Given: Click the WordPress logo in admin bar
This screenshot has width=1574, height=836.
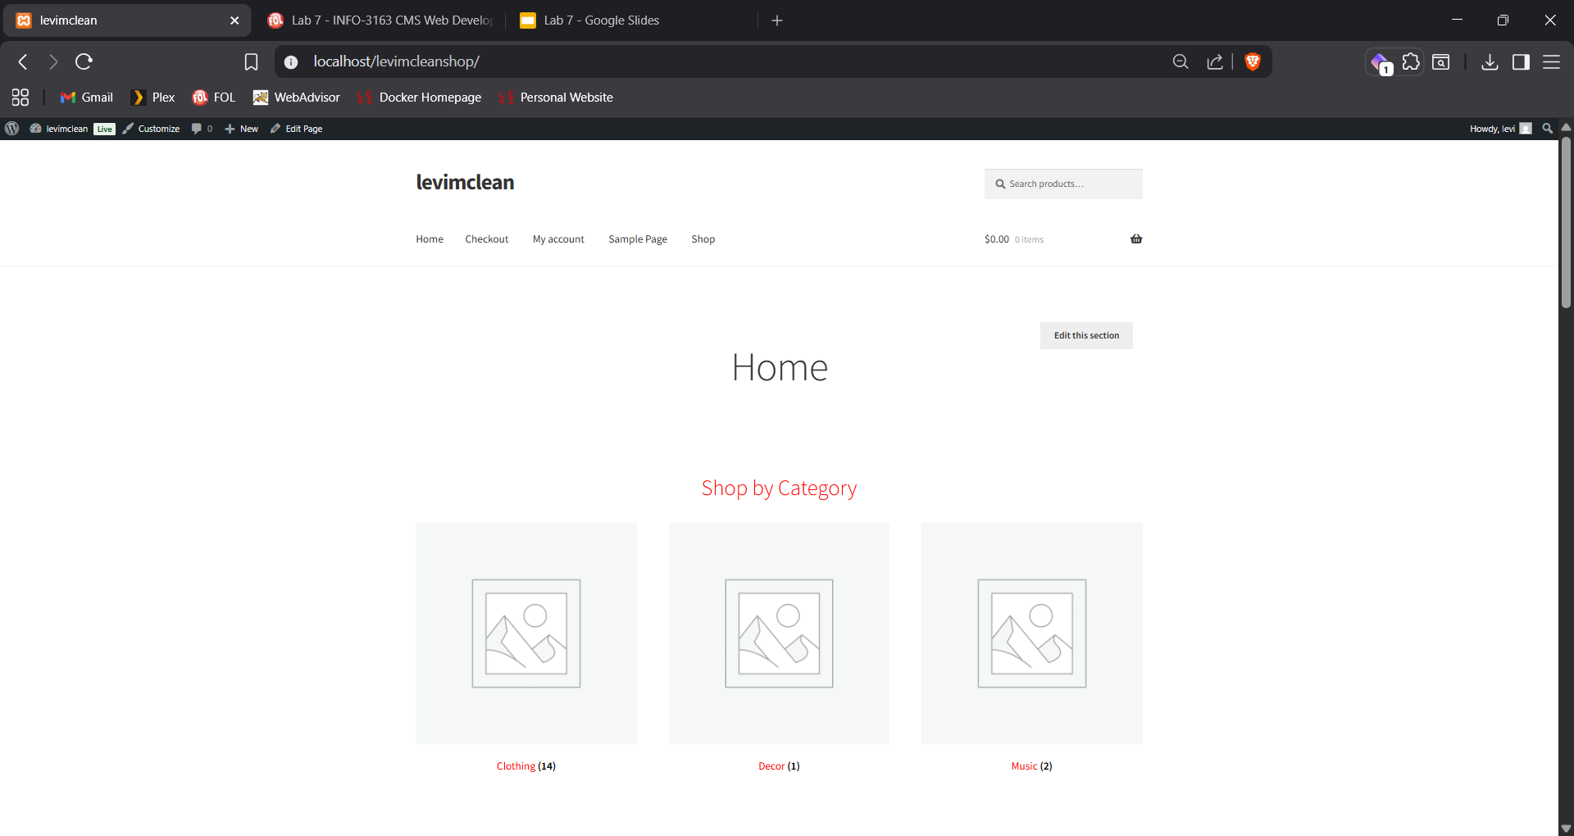Looking at the screenshot, I should pyautogui.click(x=12, y=129).
